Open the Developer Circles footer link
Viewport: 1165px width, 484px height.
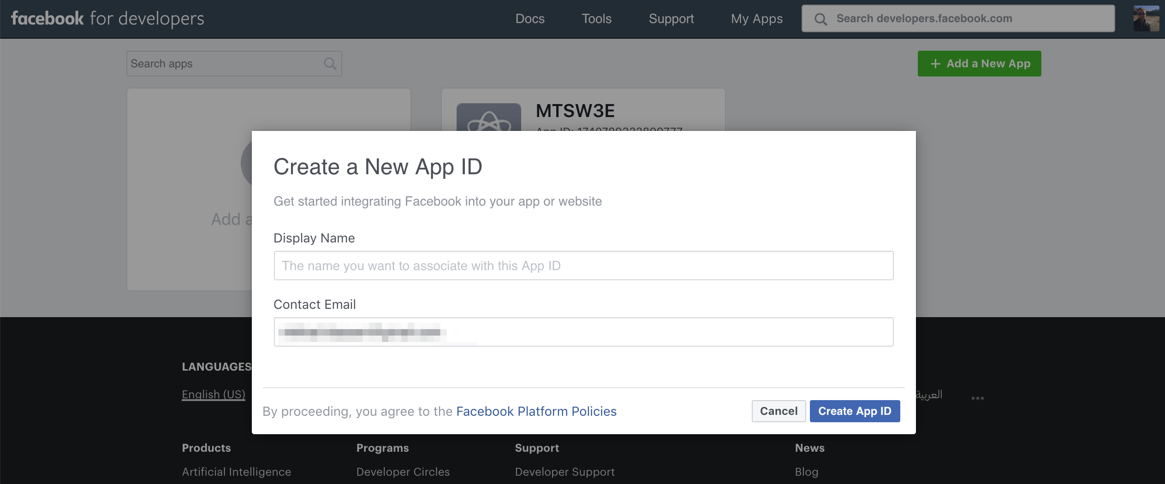(403, 472)
